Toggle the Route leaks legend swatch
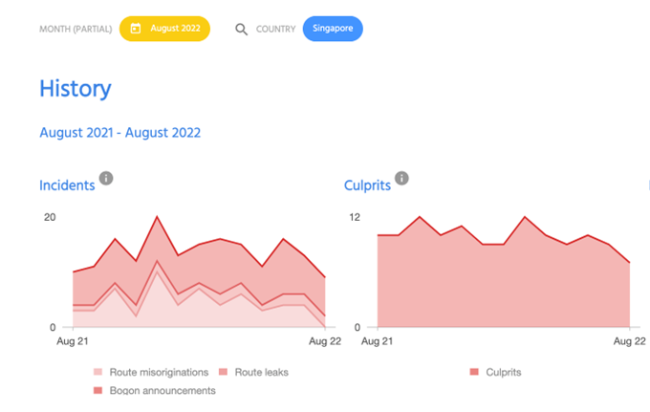Viewport: 650px width, 412px height. 223,372
